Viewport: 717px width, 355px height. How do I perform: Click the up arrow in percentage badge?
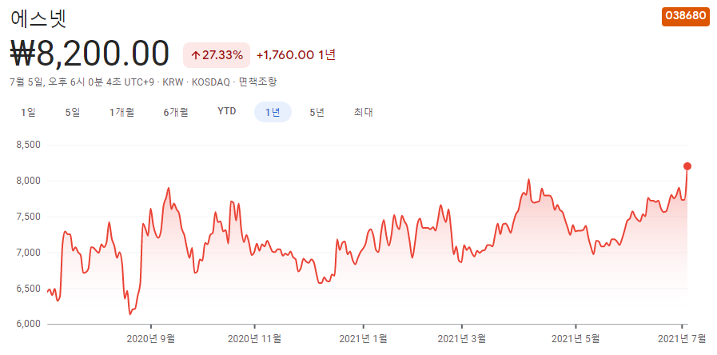tap(196, 55)
